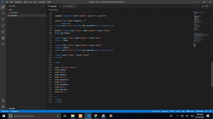The height and width of the screenshot is (119, 213).
Task: Open the Selection menu
Action: click(18, 2)
